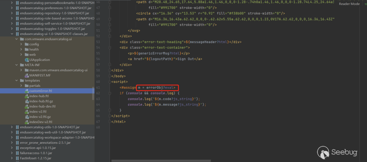Fold the if block at line 62
The height and width of the screenshot is (162, 367).
coord(109,93)
